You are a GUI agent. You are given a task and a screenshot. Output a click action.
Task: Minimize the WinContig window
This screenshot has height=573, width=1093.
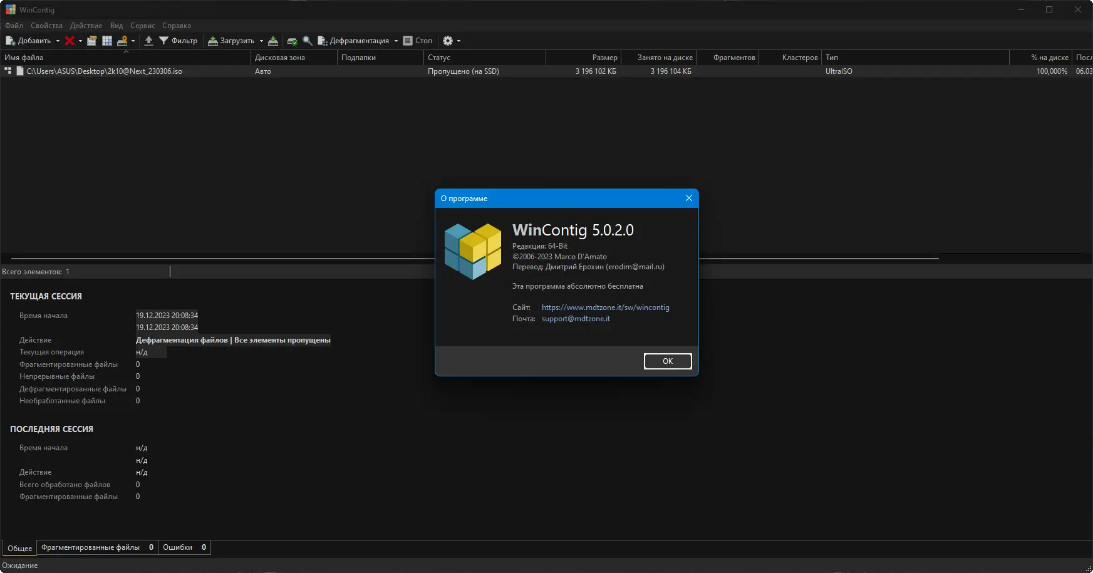point(1021,9)
